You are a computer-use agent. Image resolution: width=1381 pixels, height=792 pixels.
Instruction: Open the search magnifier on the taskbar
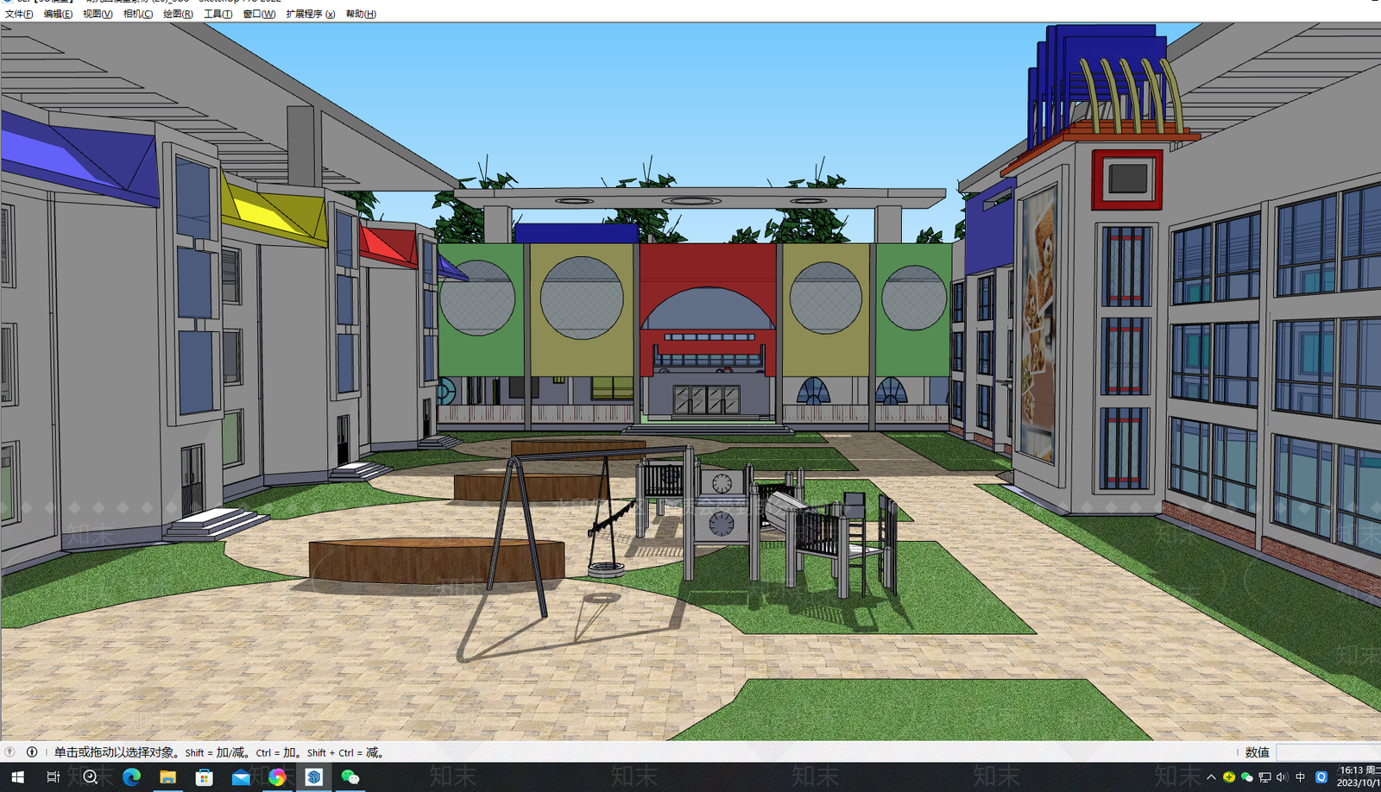coord(90,777)
